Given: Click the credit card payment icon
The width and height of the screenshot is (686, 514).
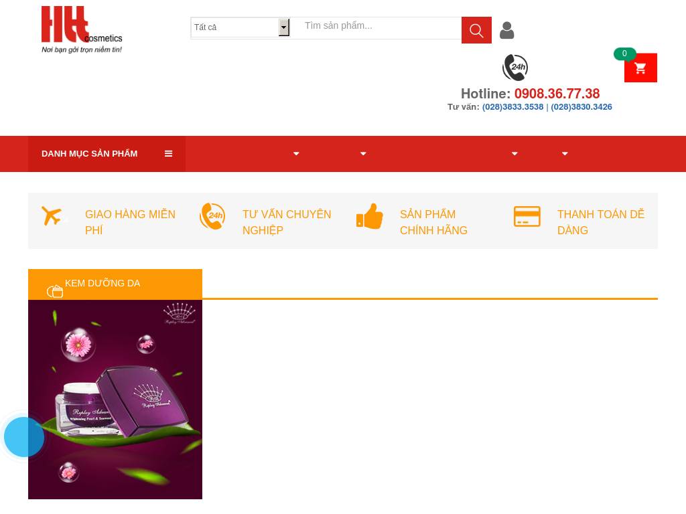Looking at the screenshot, I should coord(527,216).
